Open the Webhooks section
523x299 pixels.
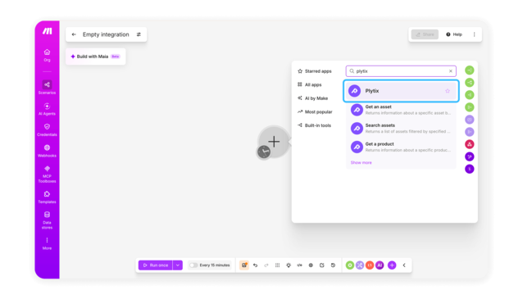point(47,151)
